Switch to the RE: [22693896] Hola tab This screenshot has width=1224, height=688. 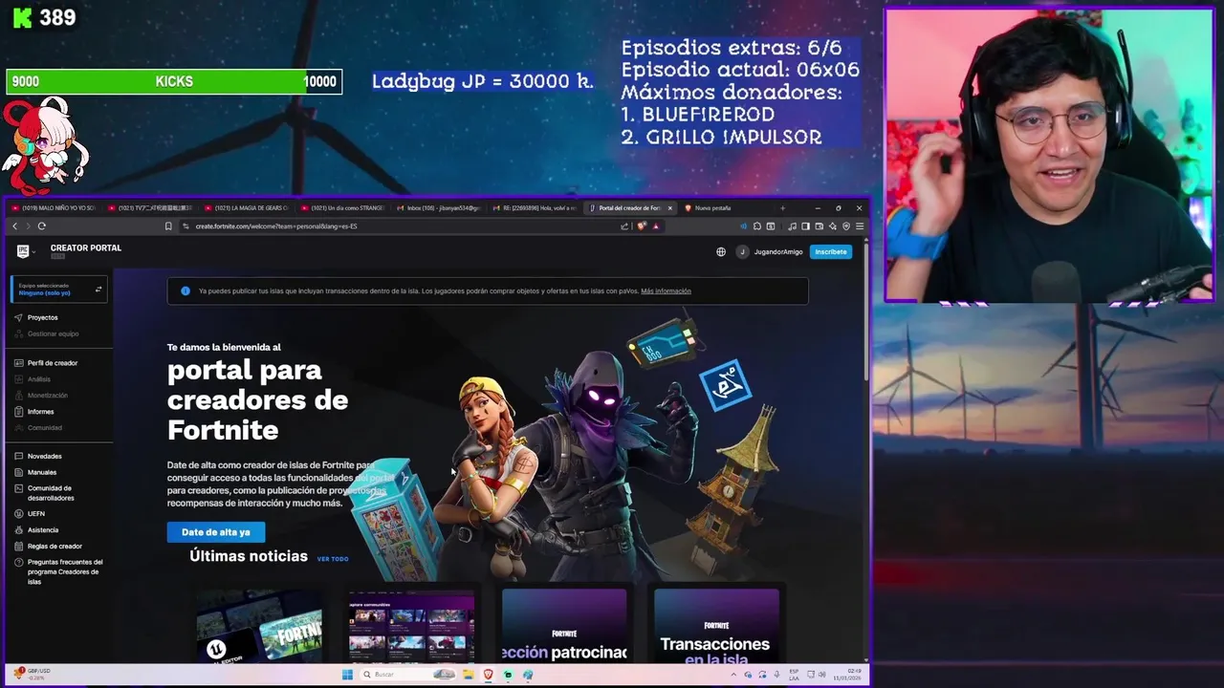[535, 208]
